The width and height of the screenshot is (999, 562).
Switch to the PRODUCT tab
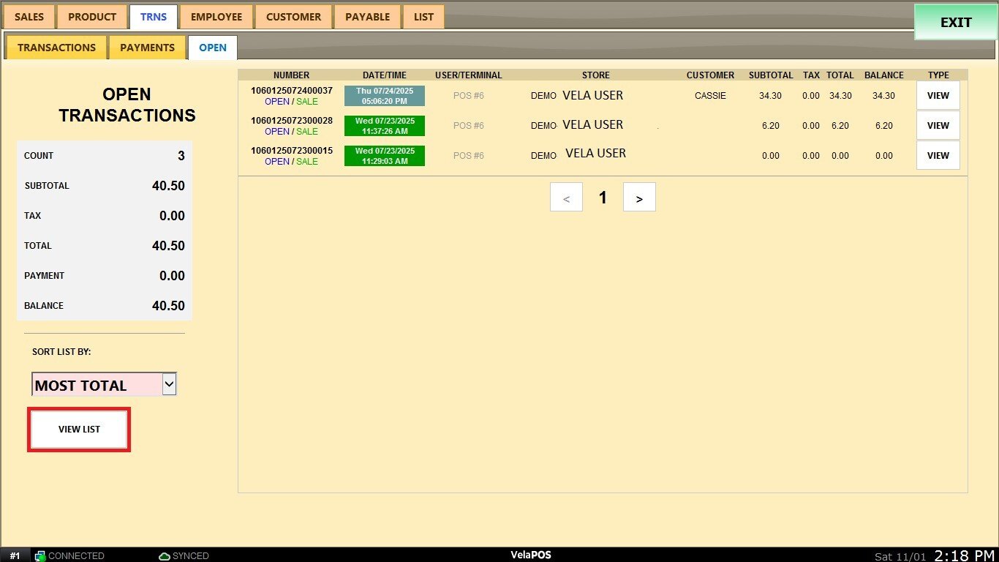tap(92, 17)
